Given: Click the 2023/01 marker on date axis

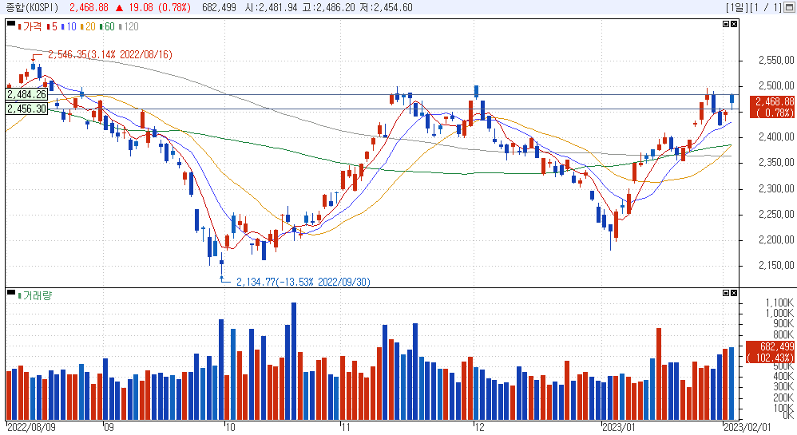Looking at the screenshot, I should tap(619, 427).
